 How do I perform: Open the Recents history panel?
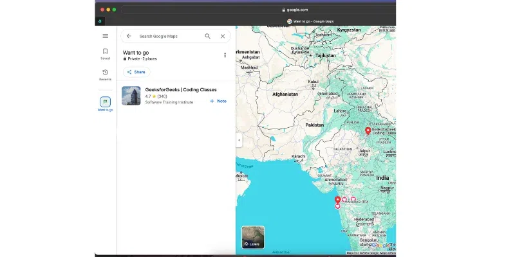(106, 75)
